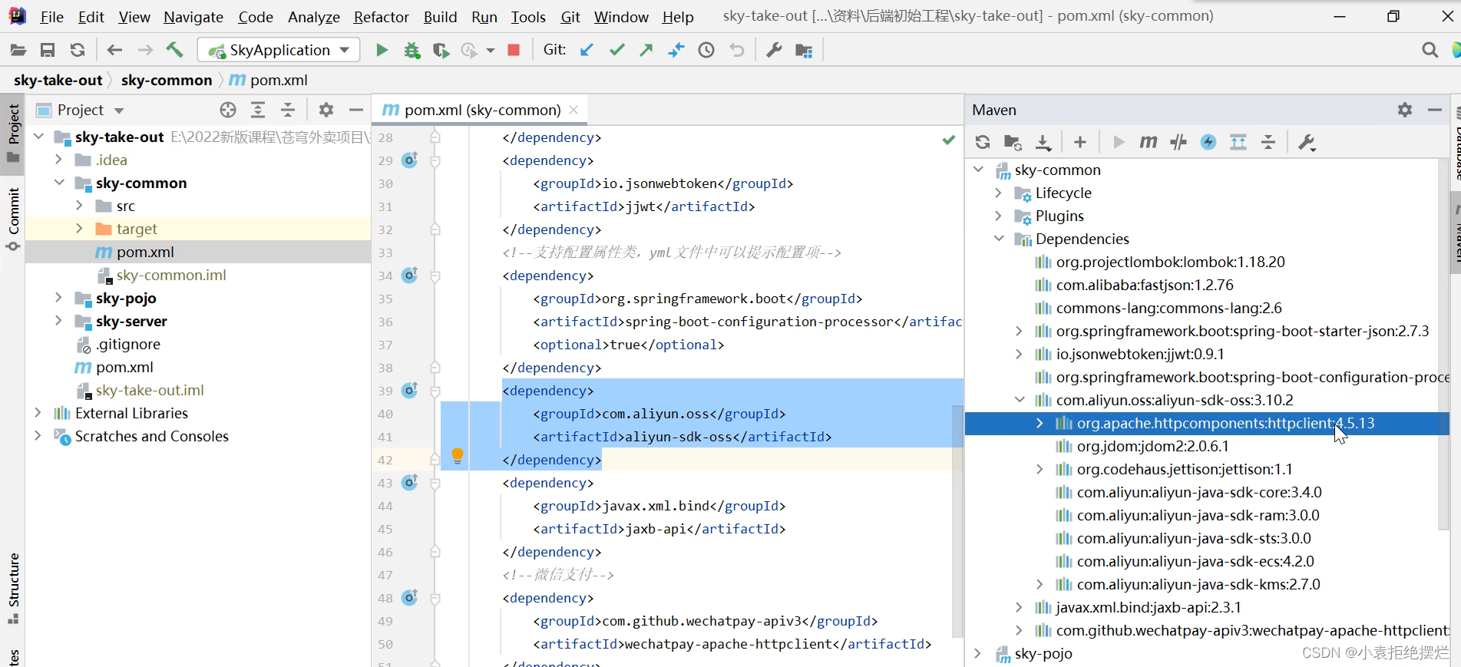Close the pom.xml editor tab

pyautogui.click(x=573, y=110)
